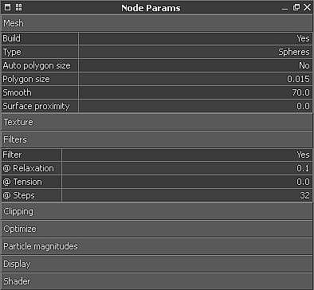Expand the Optimize section
The width and height of the screenshot is (314, 290).
(x=157, y=229)
